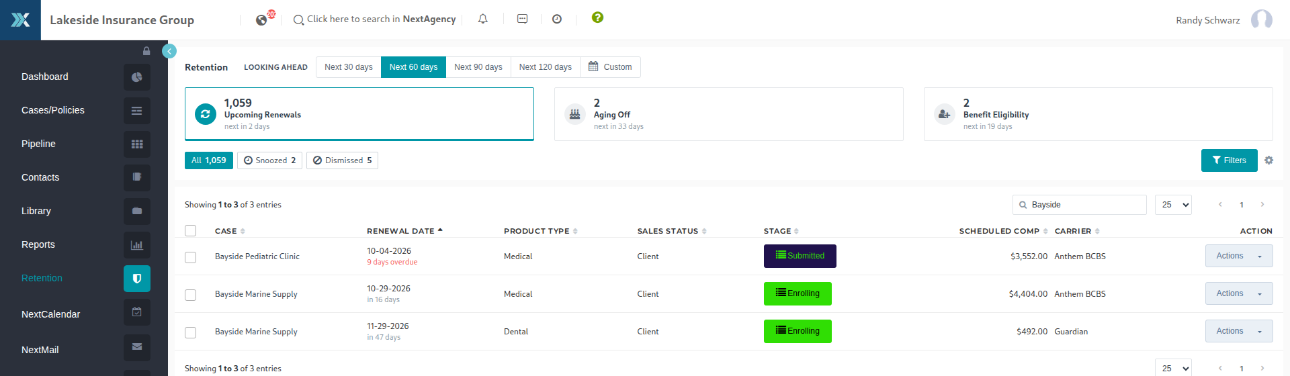
Task: Open the bottom page size dropdown
Action: (1173, 368)
